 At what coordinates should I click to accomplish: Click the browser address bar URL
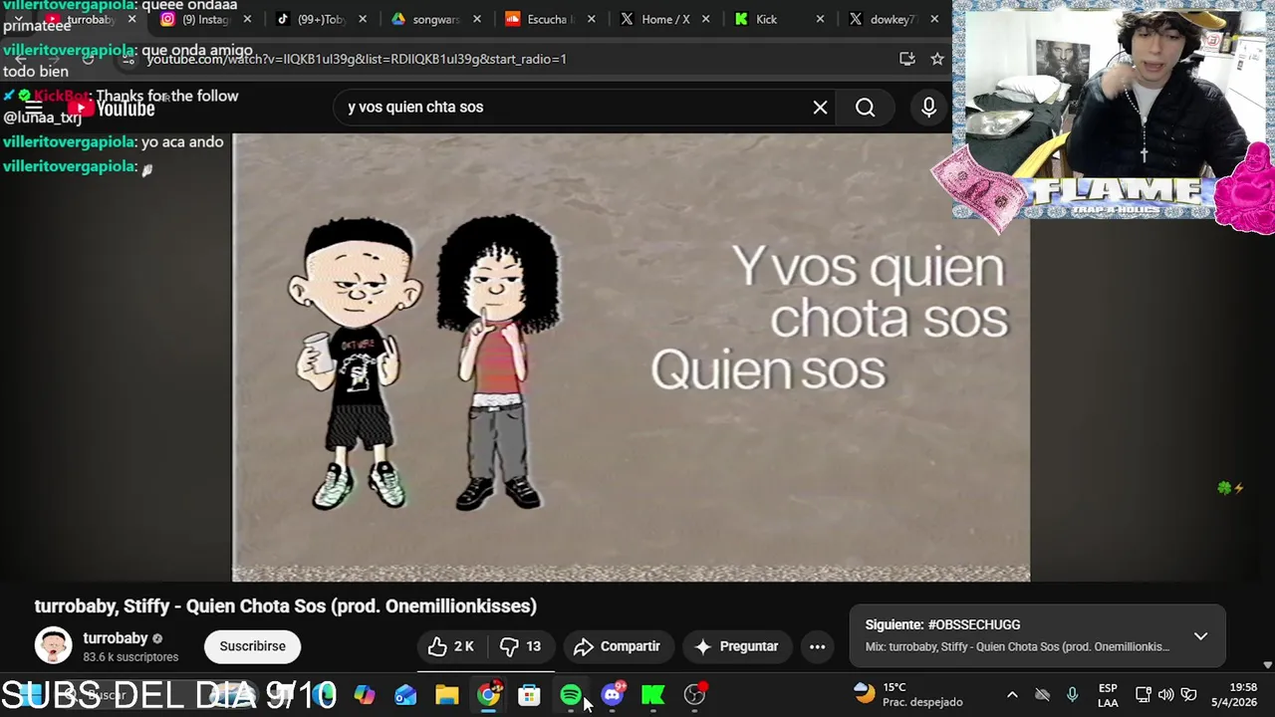pyautogui.click(x=357, y=59)
